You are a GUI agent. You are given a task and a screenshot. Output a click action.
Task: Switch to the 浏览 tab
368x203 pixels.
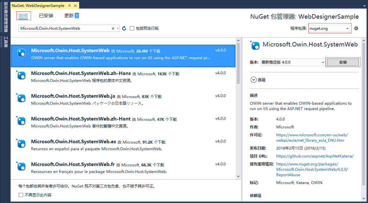coord(23,16)
